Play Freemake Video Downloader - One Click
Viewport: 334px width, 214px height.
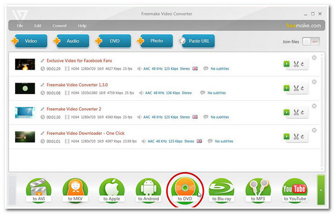tap(287, 136)
